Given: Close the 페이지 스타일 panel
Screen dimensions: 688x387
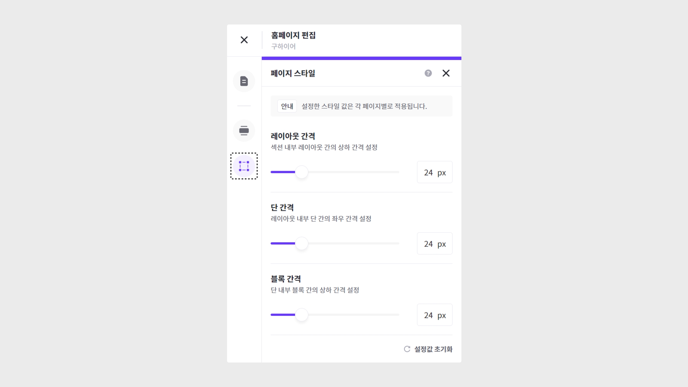Looking at the screenshot, I should (446, 73).
